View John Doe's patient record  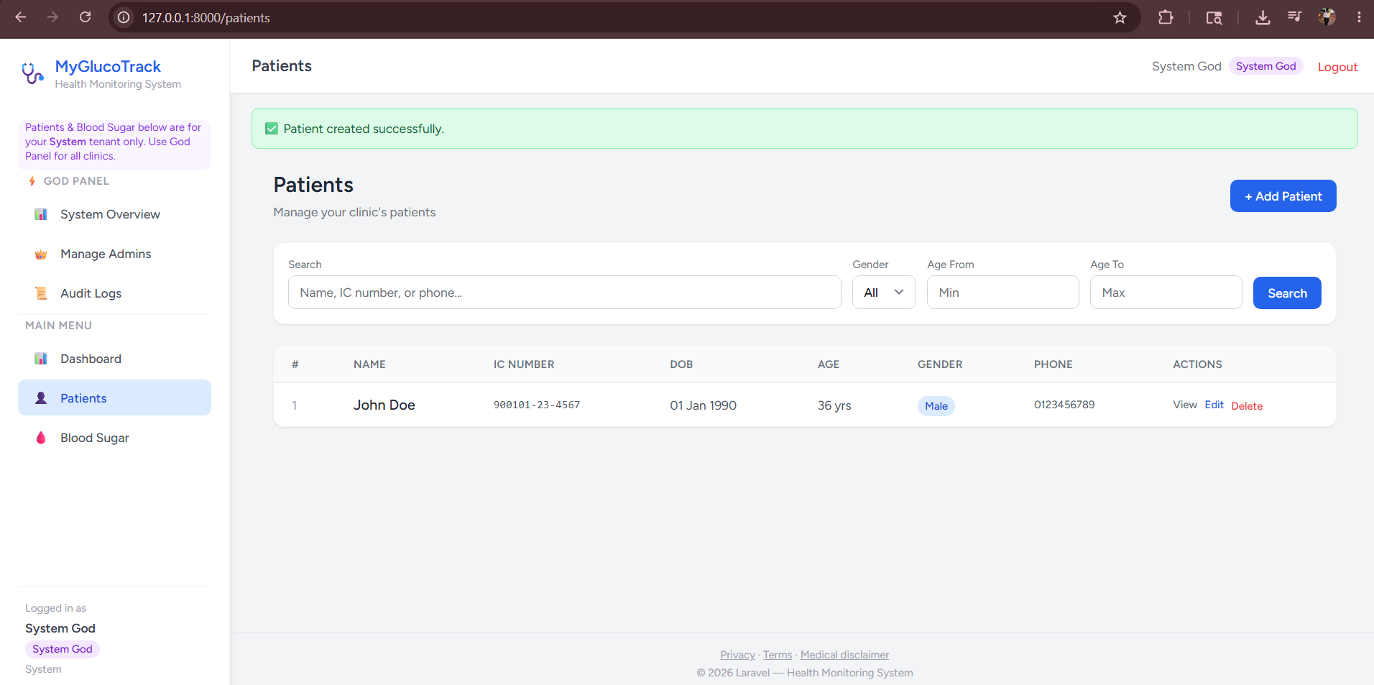[1185, 405]
